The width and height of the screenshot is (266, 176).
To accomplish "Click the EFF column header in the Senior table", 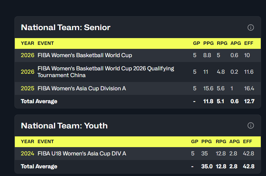I will click(248, 43).
